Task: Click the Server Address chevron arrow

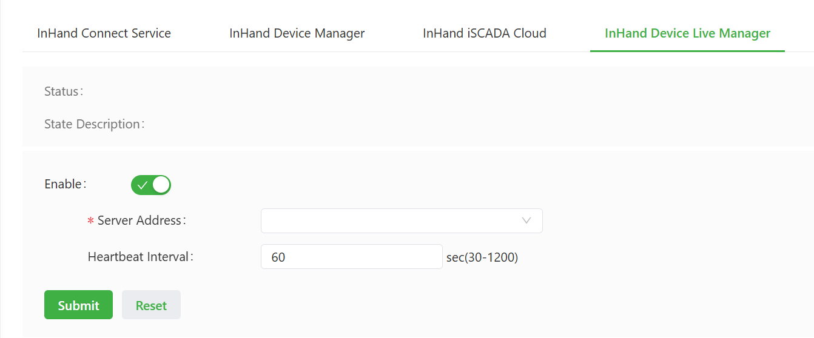Action: coord(526,221)
